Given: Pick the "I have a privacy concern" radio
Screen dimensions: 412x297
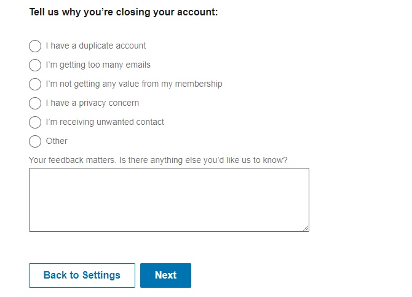Looking at the screenshot, I should pos(35,103).
